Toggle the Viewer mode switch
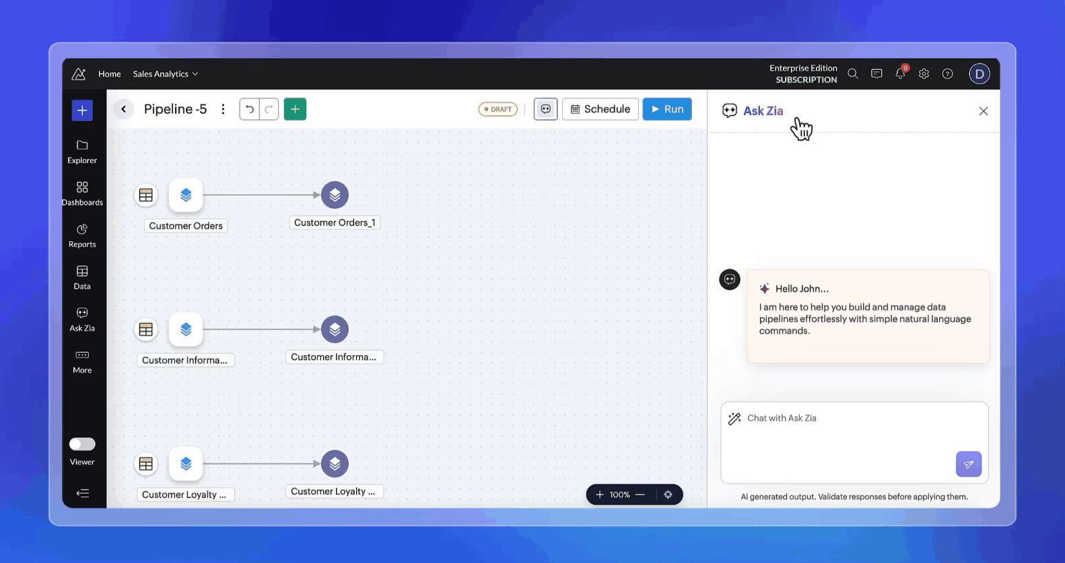This screenshot has width=1065, height=563. (x=82, y=444)
